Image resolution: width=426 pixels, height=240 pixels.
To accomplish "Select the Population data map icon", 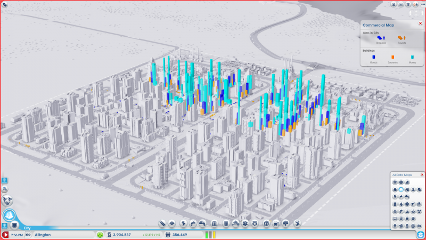I will (395, 182).
